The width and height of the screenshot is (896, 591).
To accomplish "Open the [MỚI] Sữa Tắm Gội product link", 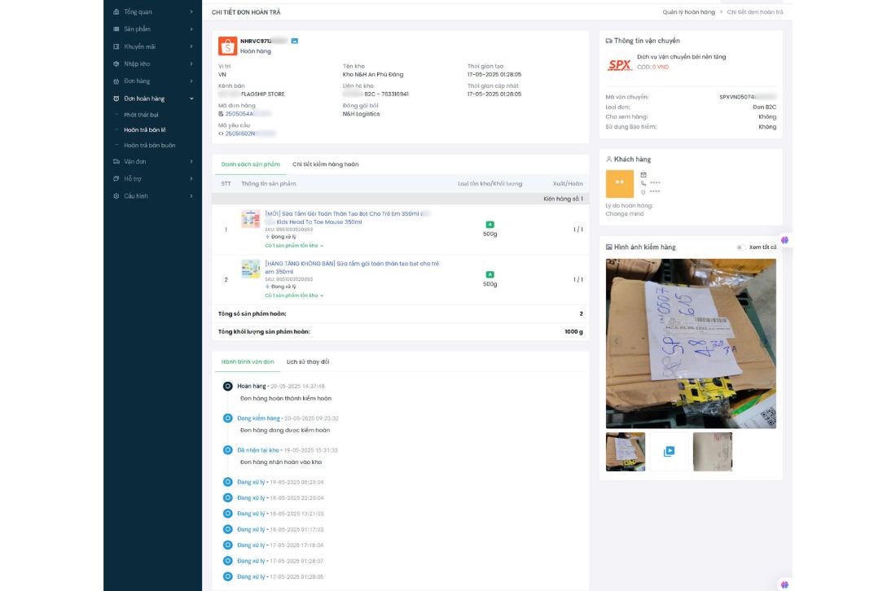I will (346, 217).
